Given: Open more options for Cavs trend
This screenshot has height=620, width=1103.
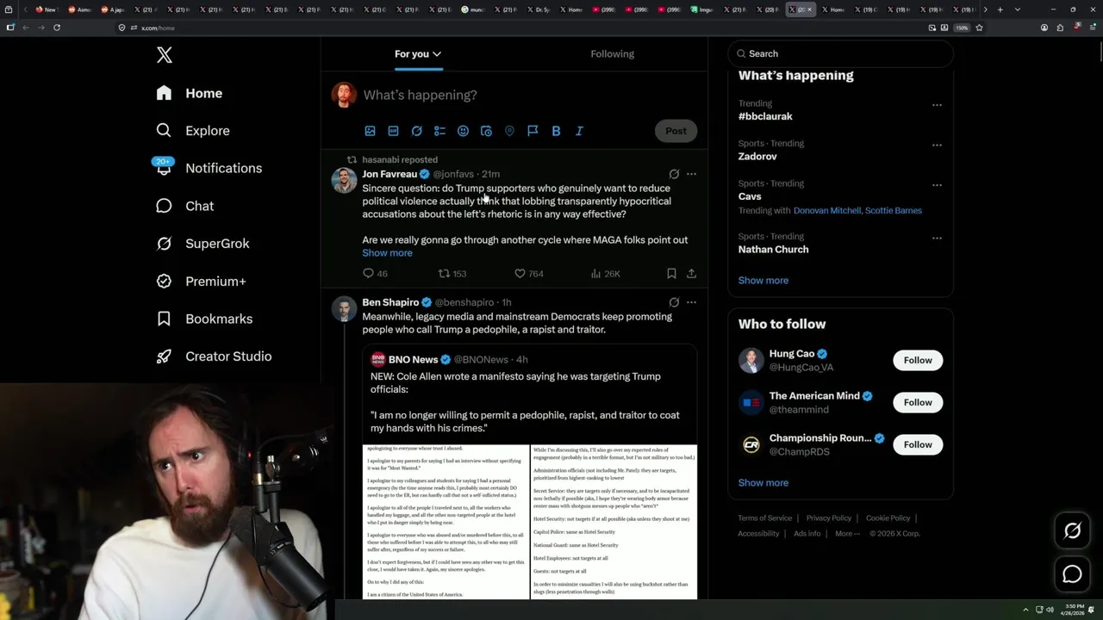Looking at the screenshot, I should (937, 185).
